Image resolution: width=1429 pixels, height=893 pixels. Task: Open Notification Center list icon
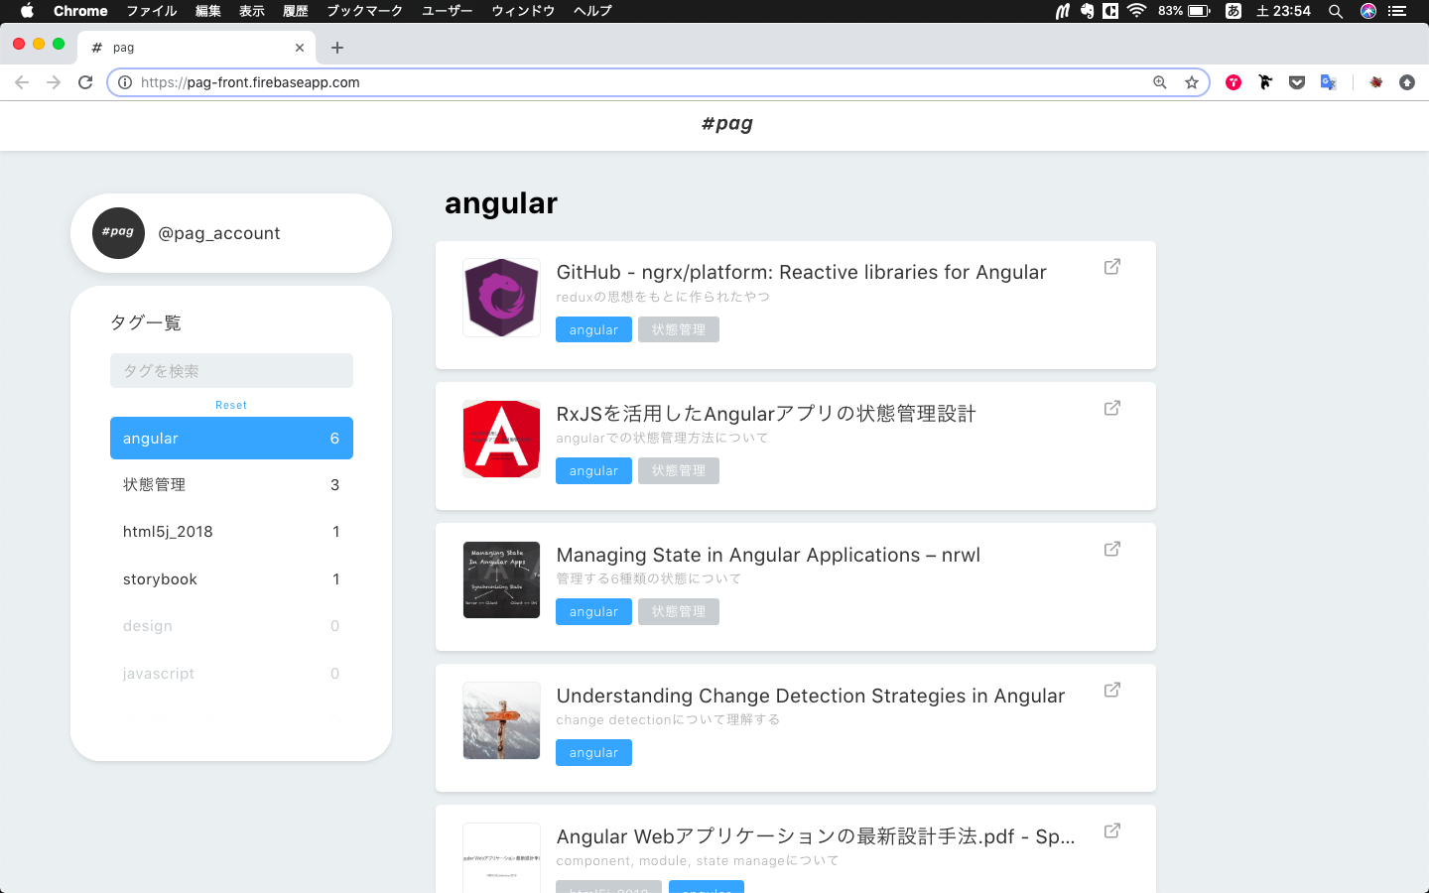[x=1398, y=11]
